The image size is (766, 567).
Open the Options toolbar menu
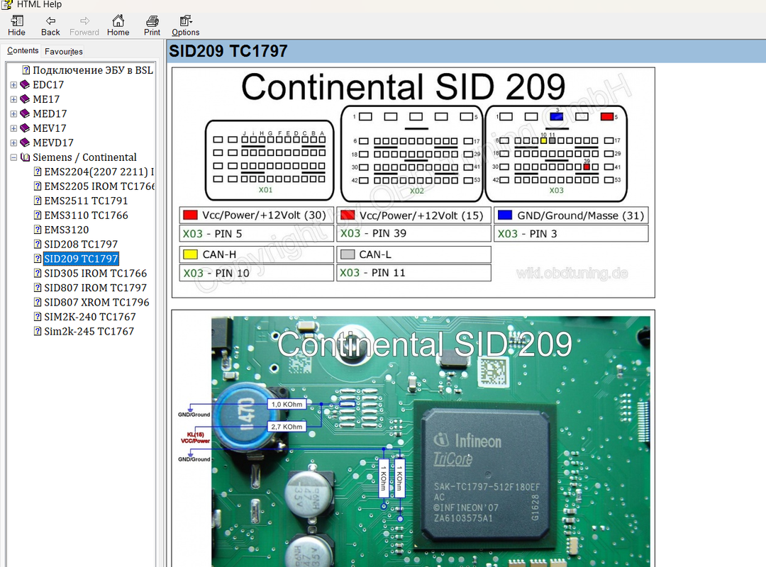(185, 26)
